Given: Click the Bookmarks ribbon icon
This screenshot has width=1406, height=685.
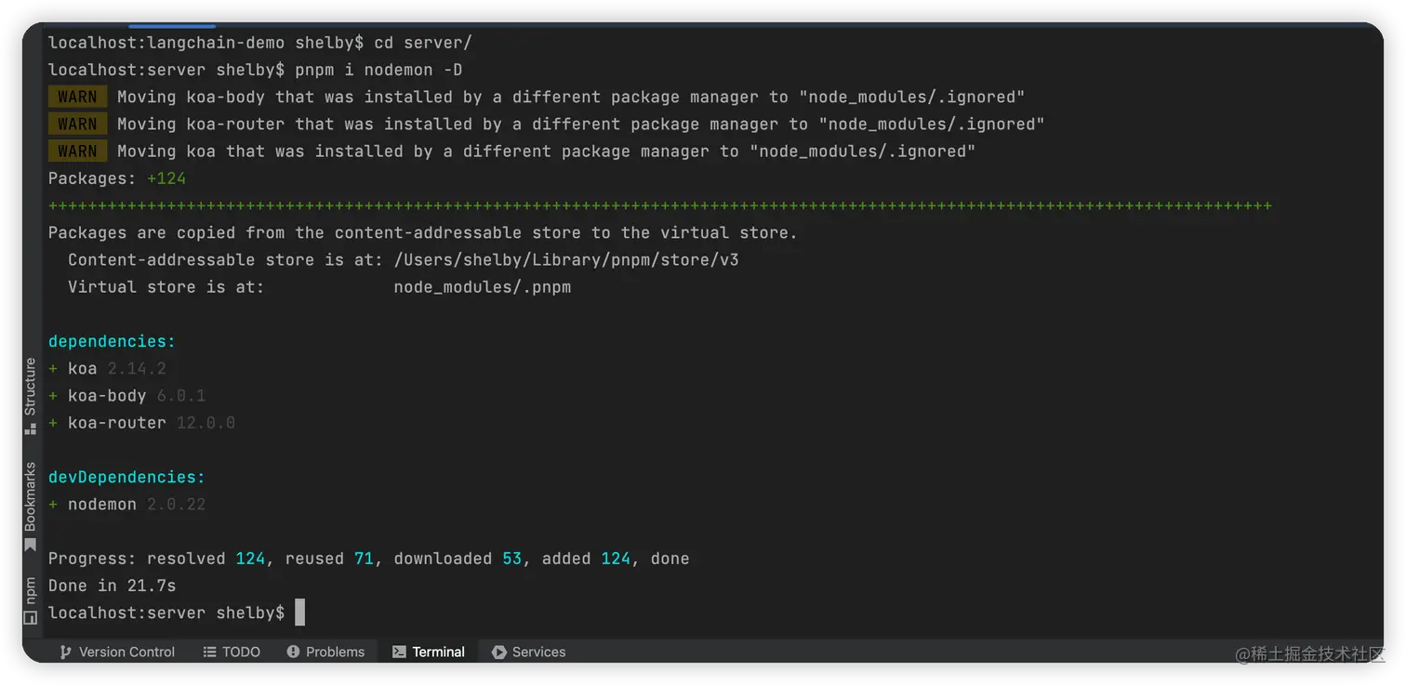Looking at the screenshot, I should [x=31, y=546].
